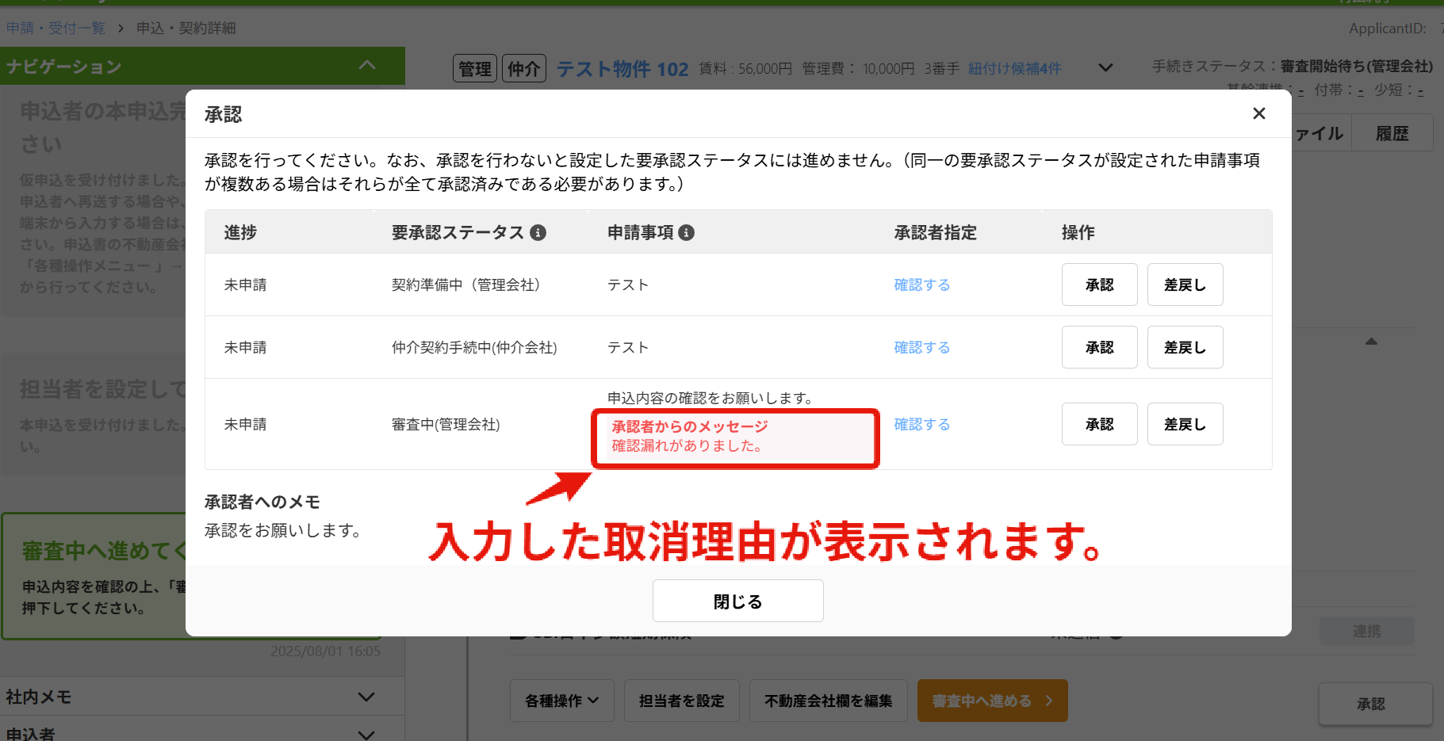Click 差戻し for 審査中(管理会社) row
This screenshot has height=741, width=1444.
[x=1185, y=424]
